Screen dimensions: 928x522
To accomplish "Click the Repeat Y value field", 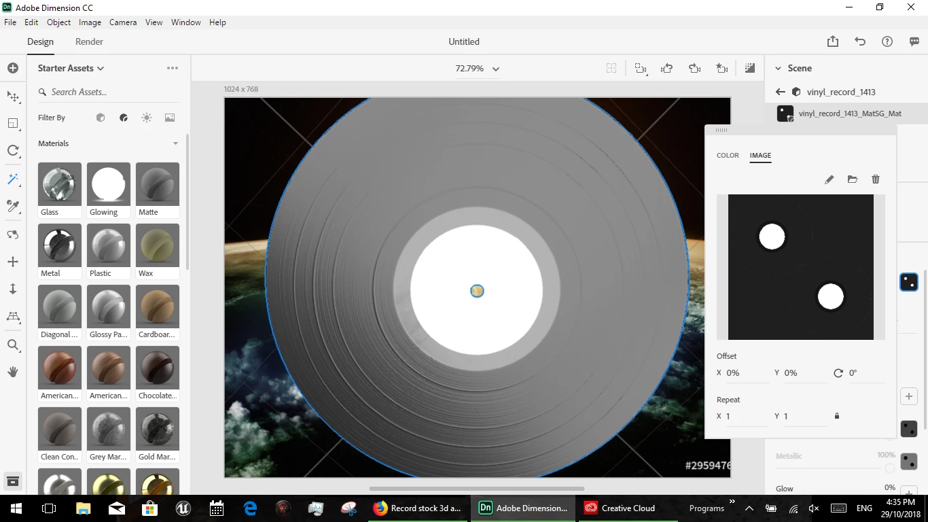I will (804, 416).
